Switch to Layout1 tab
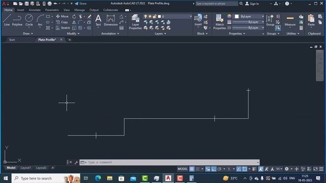This screenshot has width=326, height=183. (25, 168)
